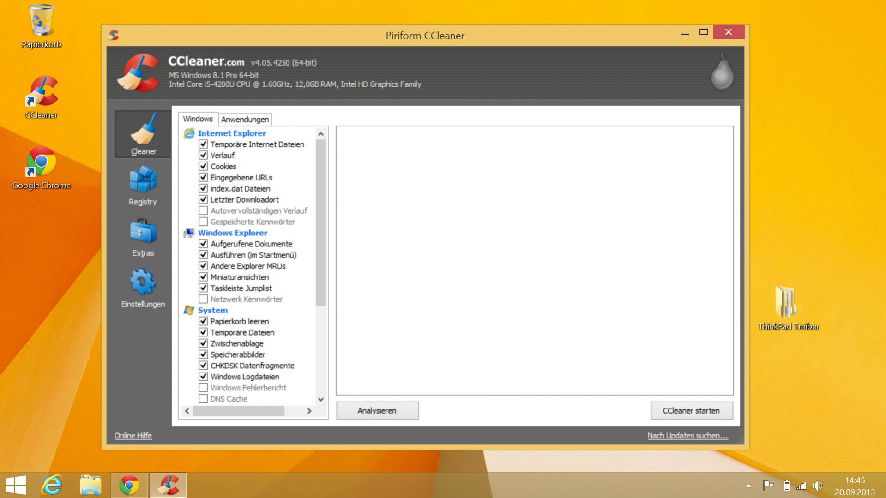Uncheck Andere Explorer MRUs

pos(203,266)
